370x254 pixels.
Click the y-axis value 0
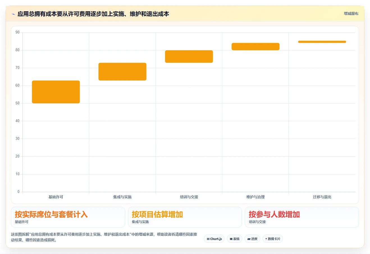19,192
